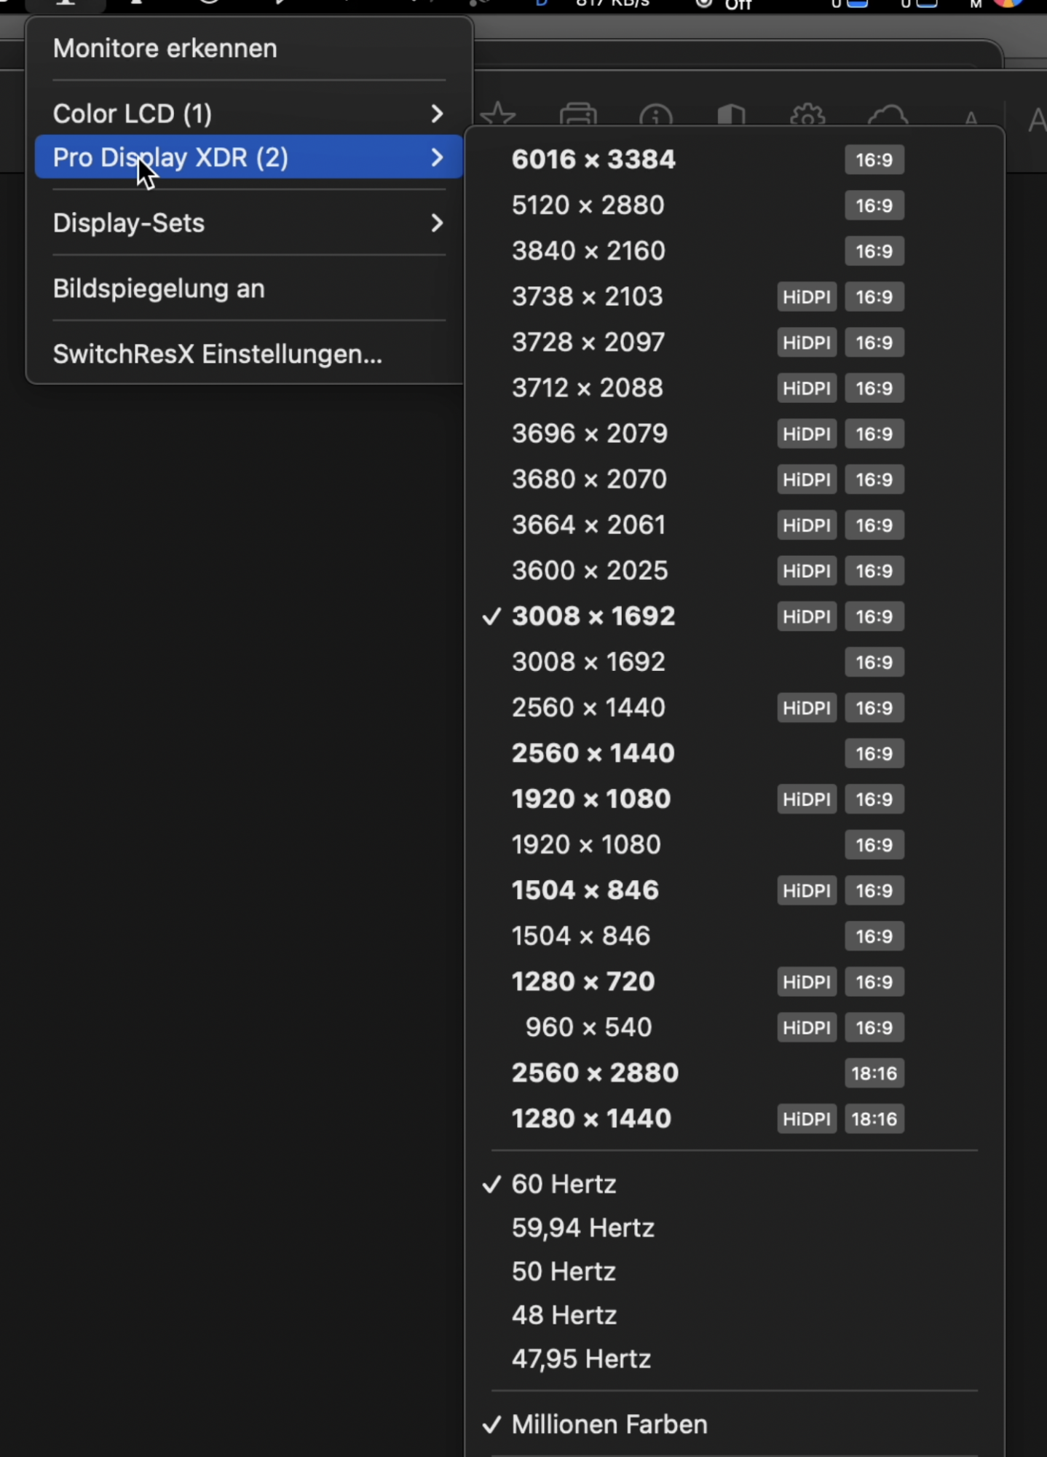Click HiDPI badge on 960 × 540 row
Viewport: 1047px width, 1457px height.
point(807,1027)
